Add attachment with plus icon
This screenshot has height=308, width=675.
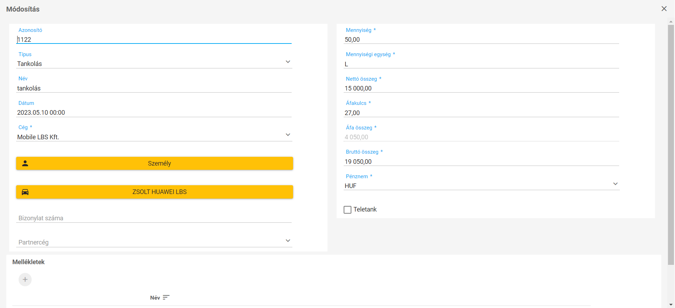[25, 280]
